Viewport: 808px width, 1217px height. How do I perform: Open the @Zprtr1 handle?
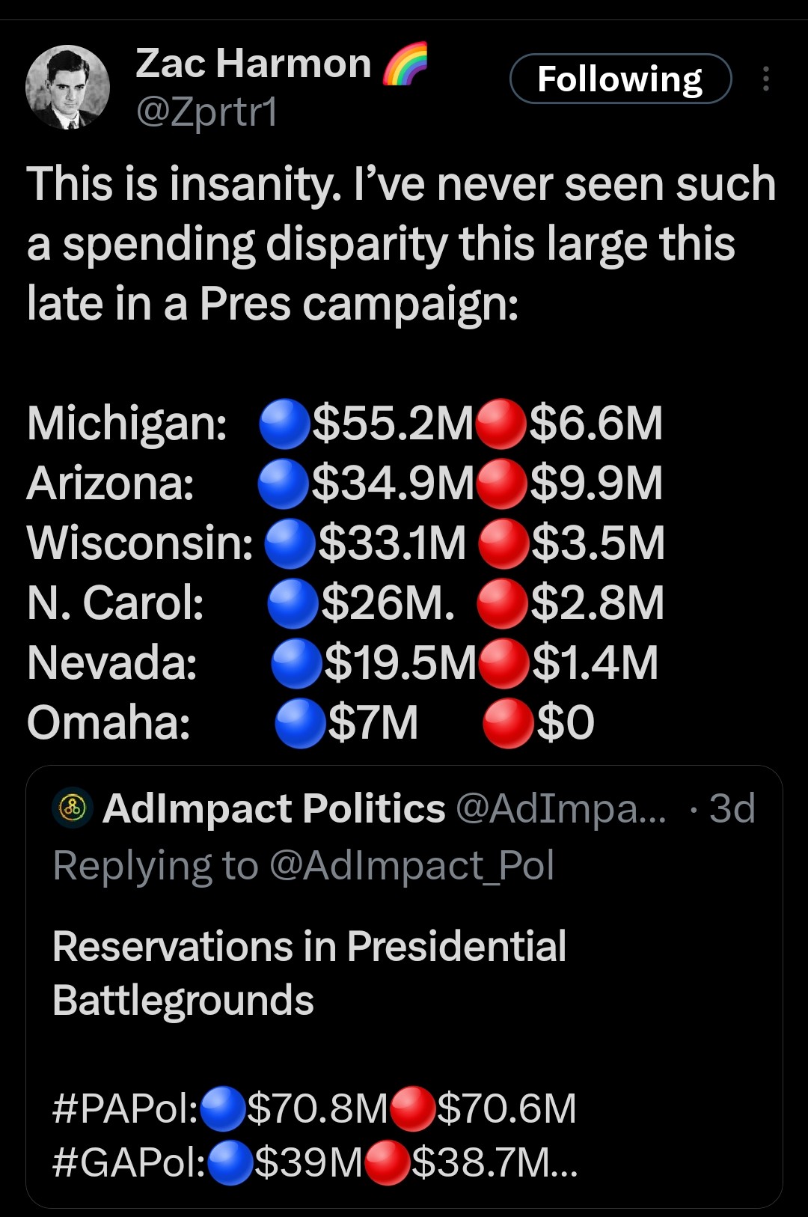pyautogui.click(x=206, y=112)
